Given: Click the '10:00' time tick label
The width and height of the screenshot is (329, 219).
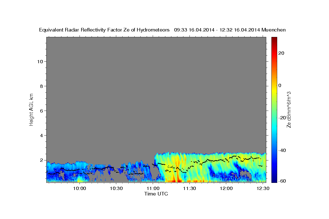Looking at the screenshot, I should tap(80, 188).
